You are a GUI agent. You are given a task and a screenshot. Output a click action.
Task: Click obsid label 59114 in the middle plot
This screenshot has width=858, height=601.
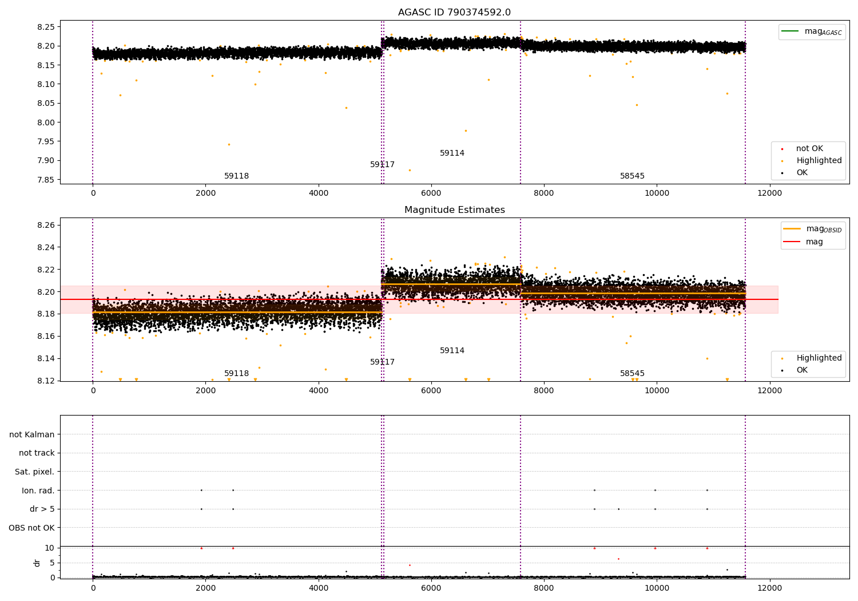point(452,351)
